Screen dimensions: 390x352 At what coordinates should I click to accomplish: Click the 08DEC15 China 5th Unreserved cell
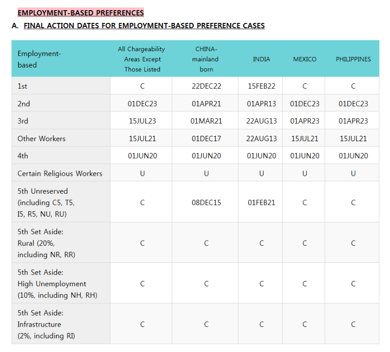(206, 203)
